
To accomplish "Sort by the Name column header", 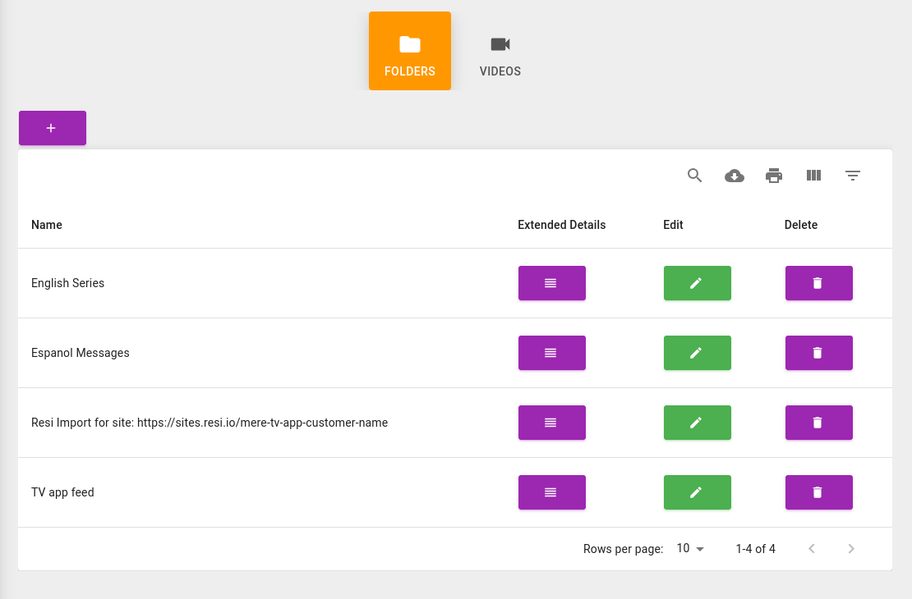I will pyautogui.click(x=47, y=225).
